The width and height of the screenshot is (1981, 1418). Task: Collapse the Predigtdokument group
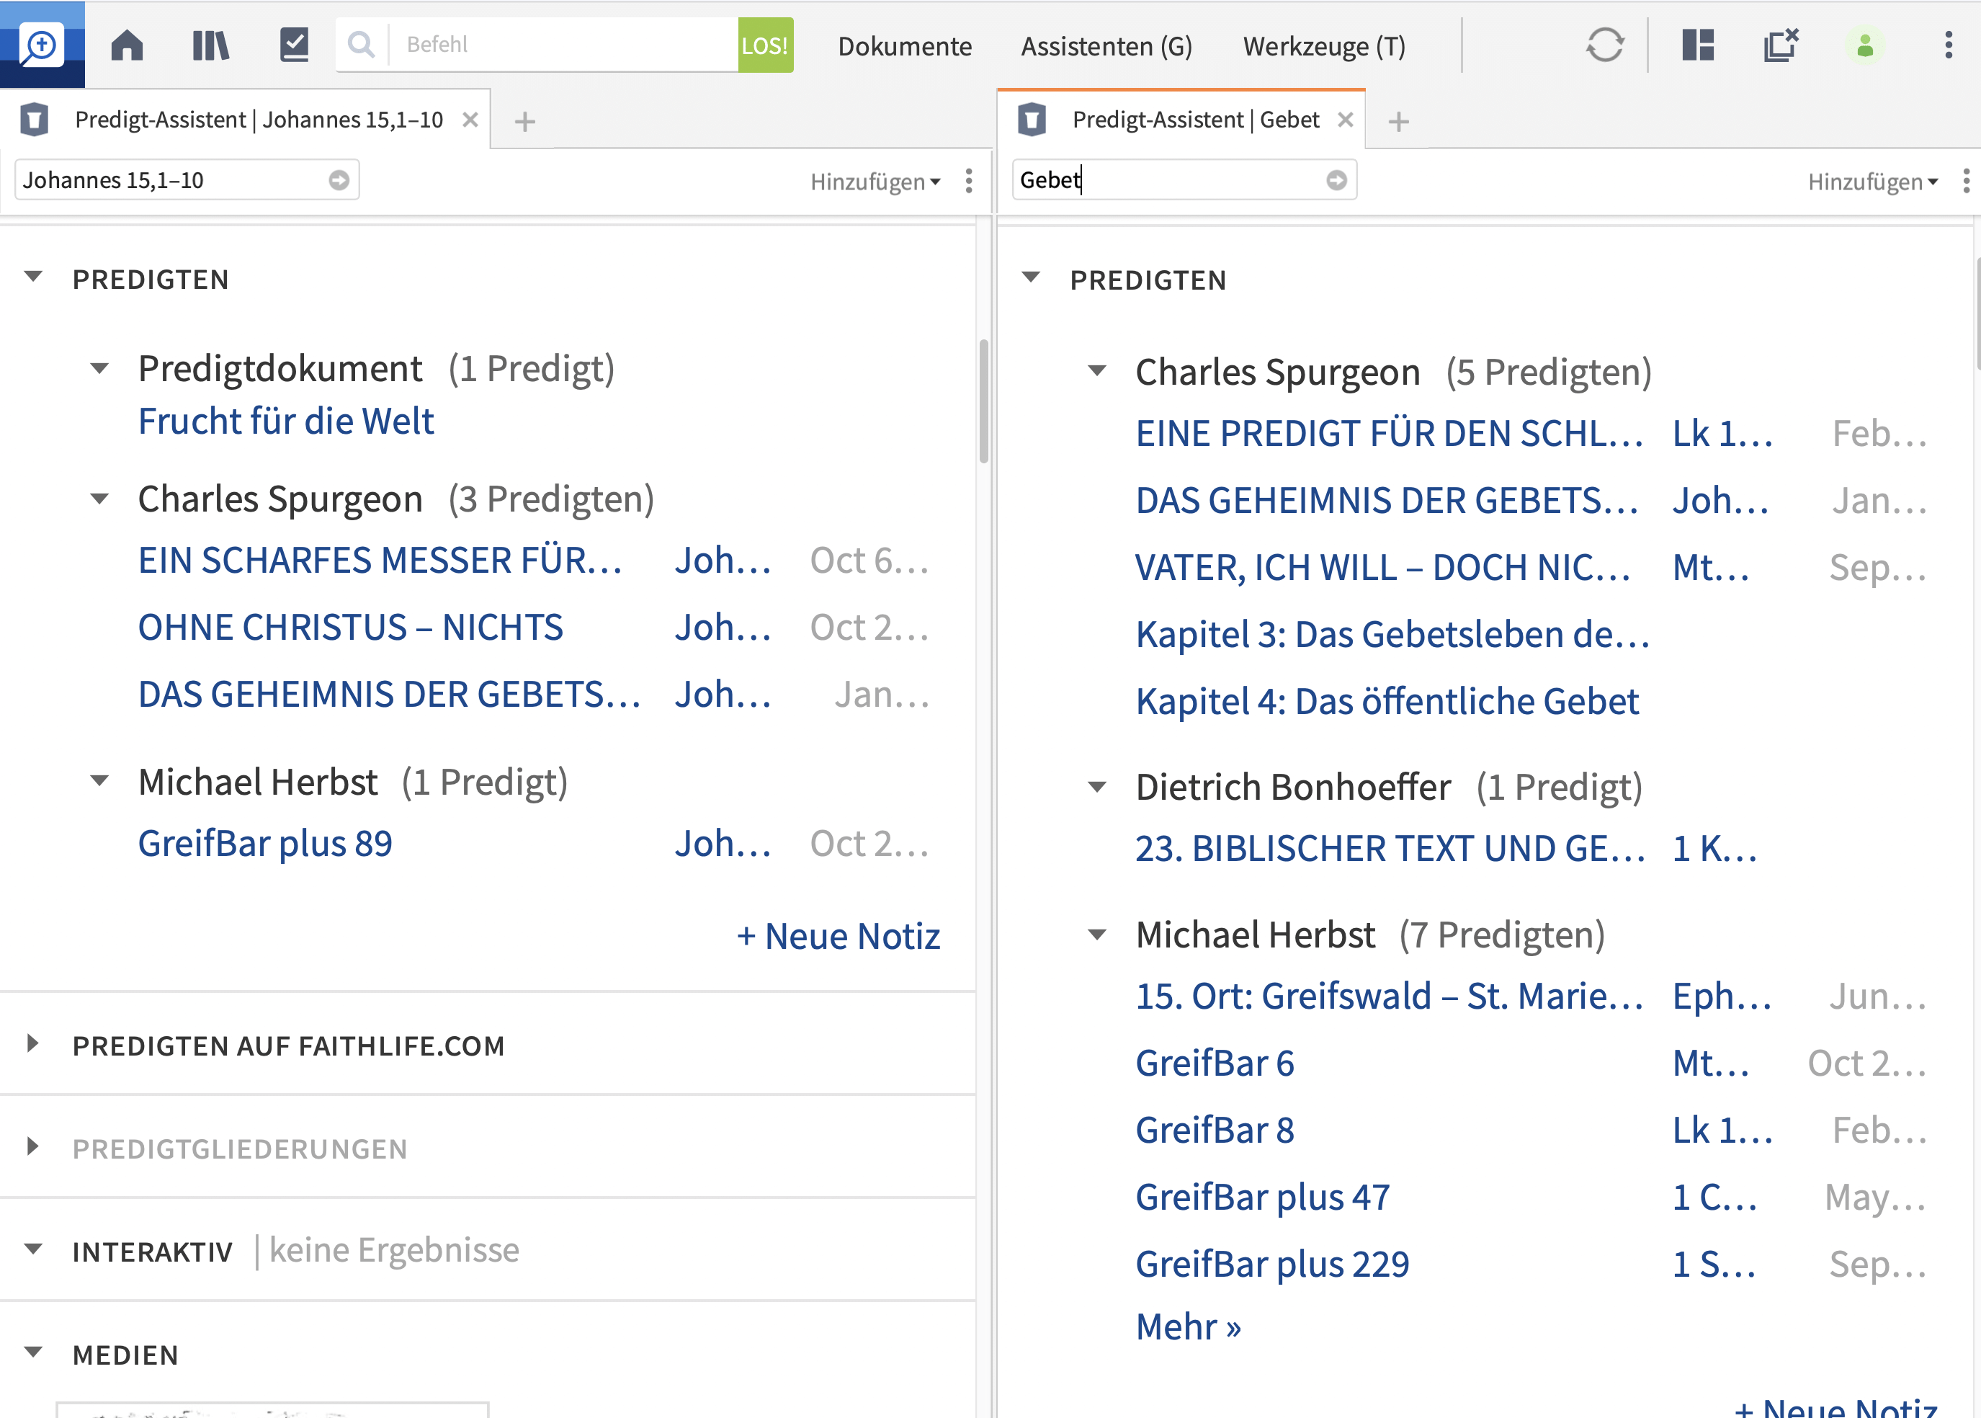[x=99, y=367]
